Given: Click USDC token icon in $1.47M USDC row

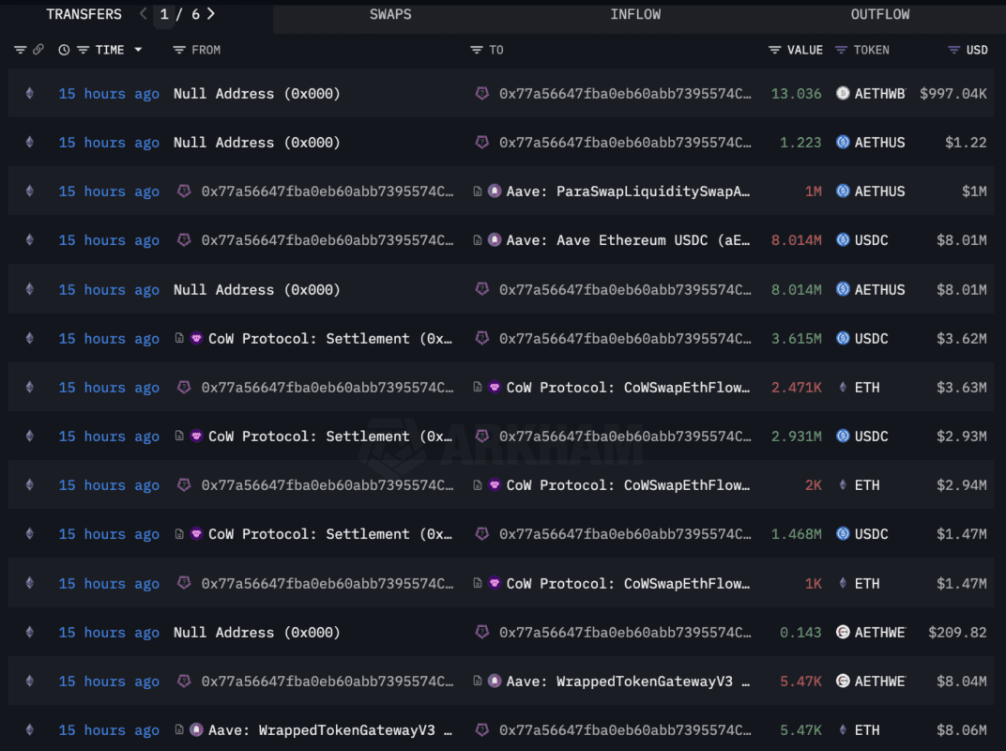Looking at the screenshot, I should (x=843, y=534).
